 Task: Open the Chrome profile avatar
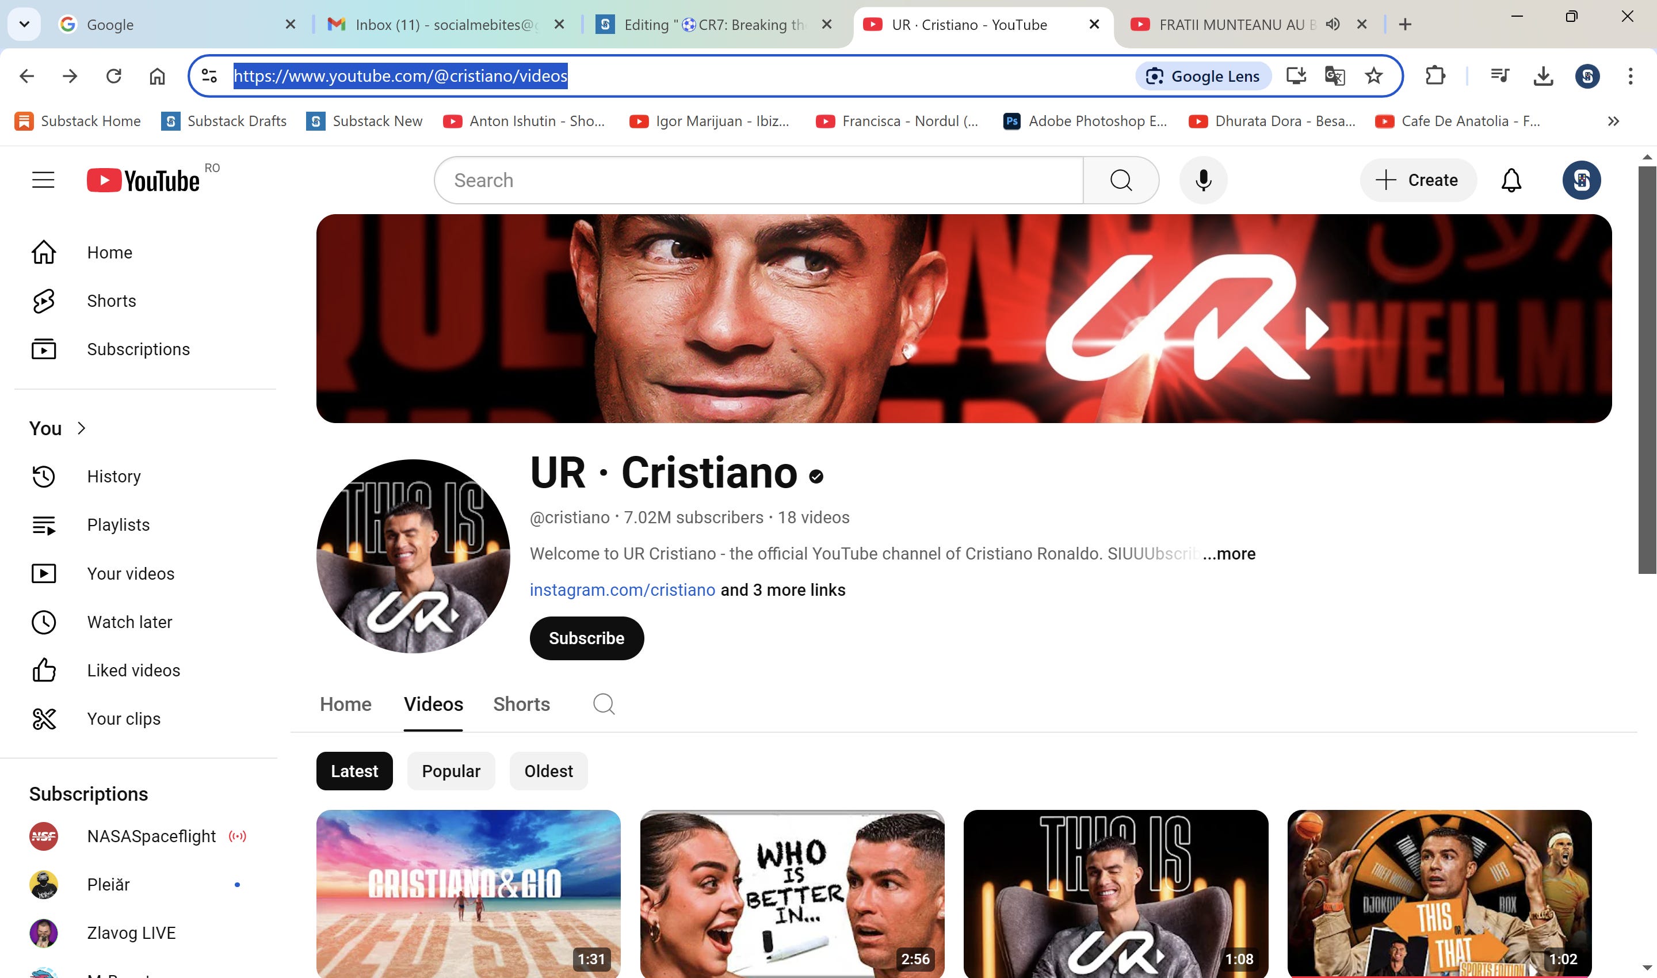(x=1588, y=76)
